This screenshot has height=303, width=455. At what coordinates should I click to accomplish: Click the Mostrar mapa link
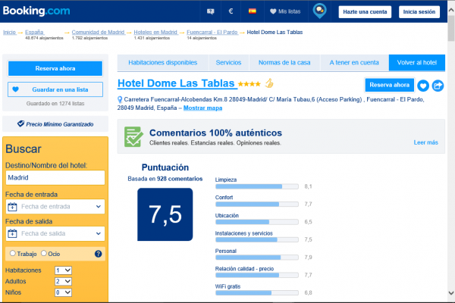(x=202, y=108)
